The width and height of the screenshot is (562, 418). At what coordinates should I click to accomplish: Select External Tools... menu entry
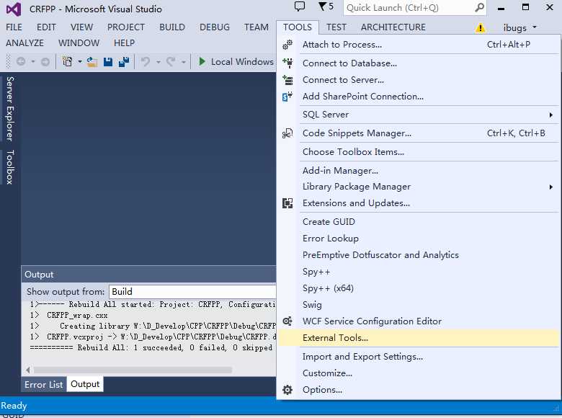(419, 338)
